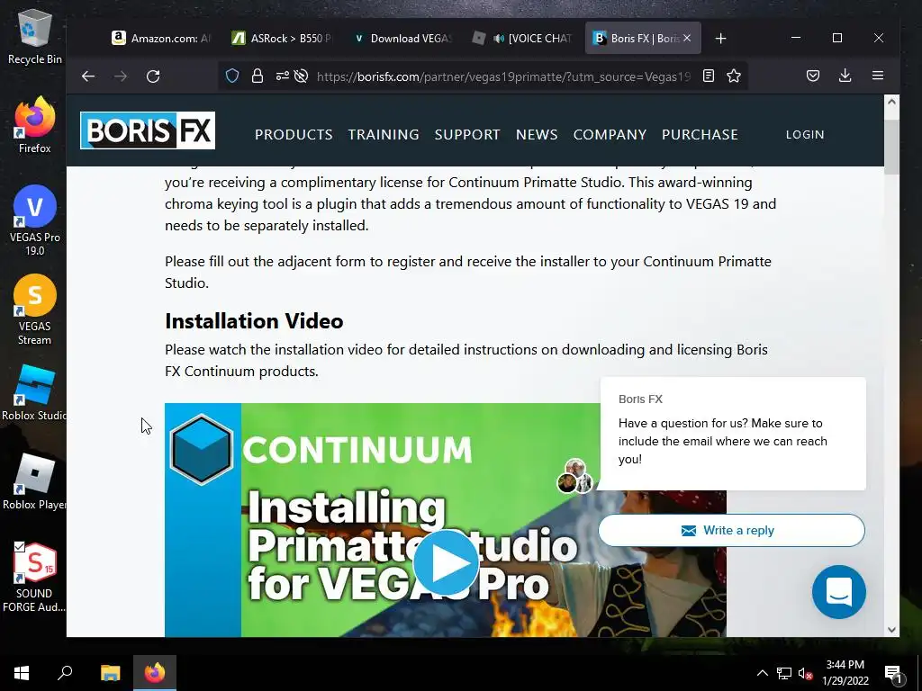Save page to Pocket icon
This screenshot has height=691, width=922.
click(813, 76)
